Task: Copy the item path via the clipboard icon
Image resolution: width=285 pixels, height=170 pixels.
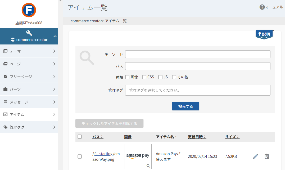Action: click(x=267, y=156)
